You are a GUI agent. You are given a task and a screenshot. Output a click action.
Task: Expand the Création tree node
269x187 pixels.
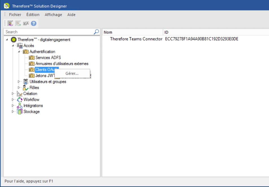(x=13, y=94)
